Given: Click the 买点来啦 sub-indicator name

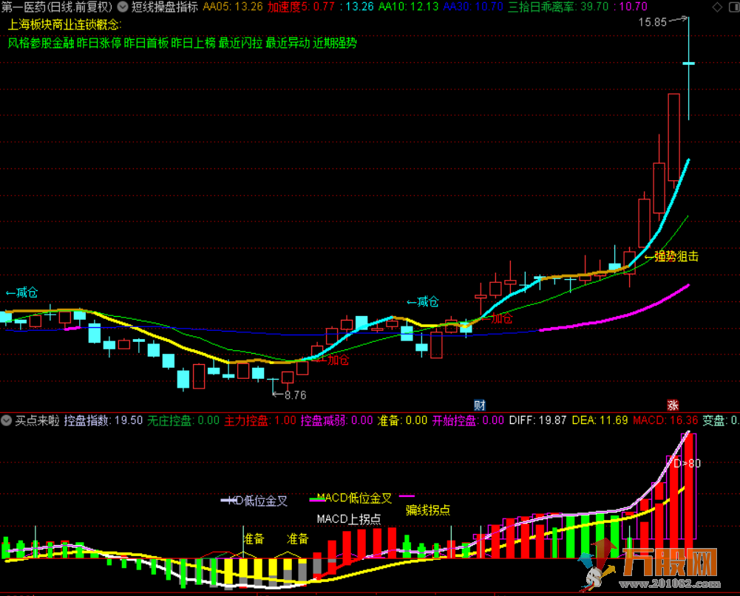Looking at the screenshot, I should [37, 420].
